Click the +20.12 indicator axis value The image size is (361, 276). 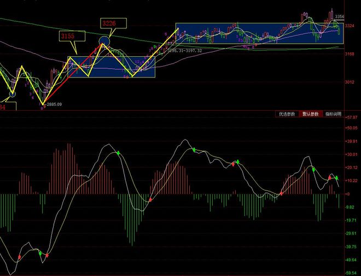tap(351, 167)
